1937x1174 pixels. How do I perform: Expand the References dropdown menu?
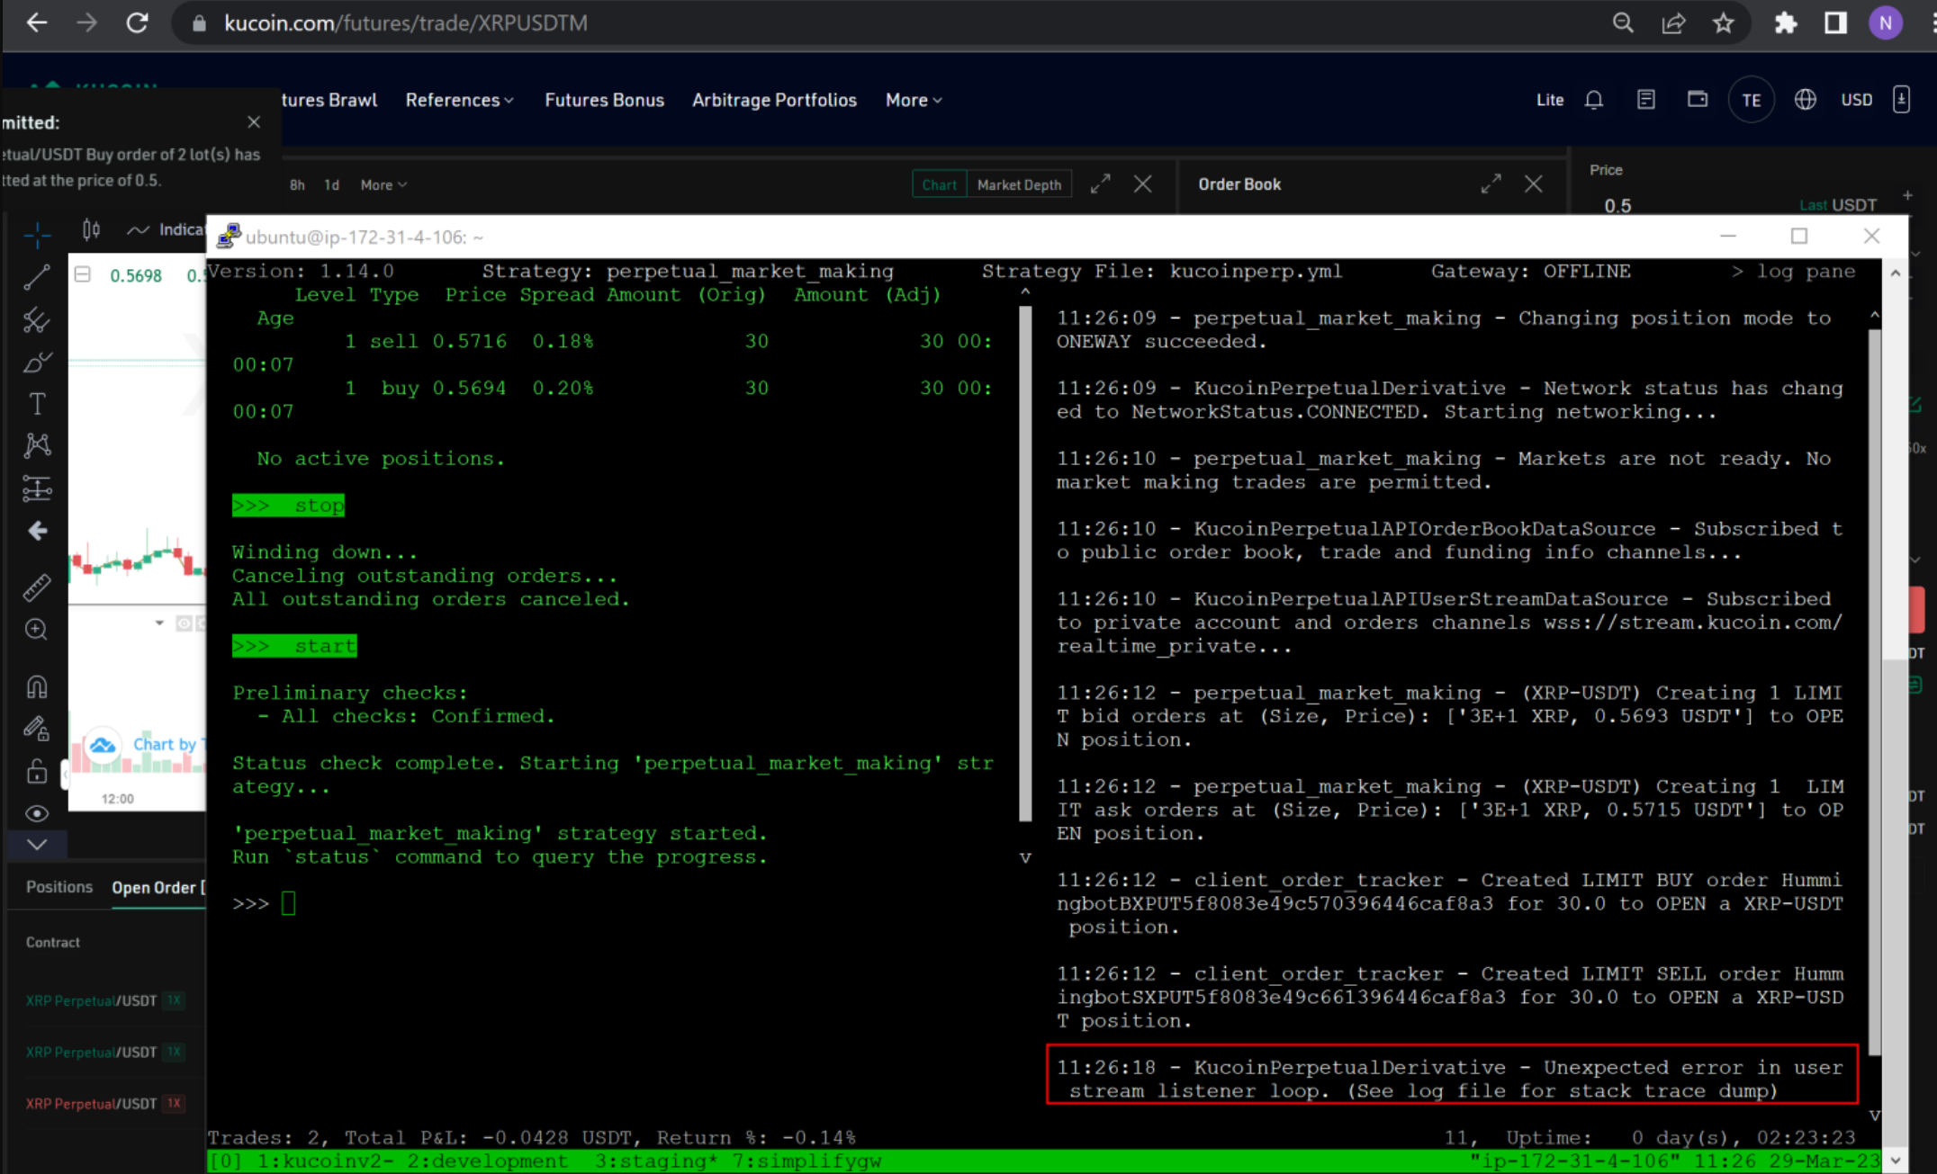[x=459, y=100]
